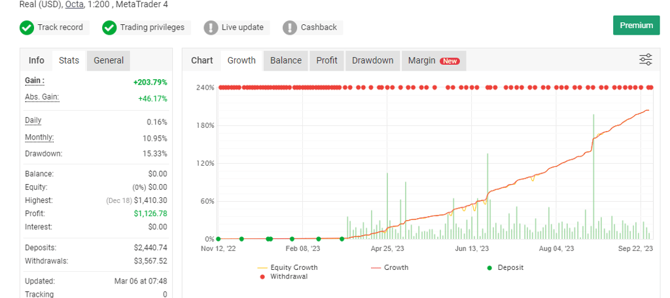Click the green Track record checkmark icon
This screenshot has width=670, height=298.
[x=26, y=28]
